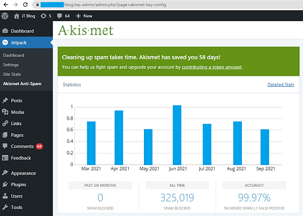The height and width of the screenshot is (216, 303).
Task: Follow the contributing a token amount link
Action: tap(212, 67)
